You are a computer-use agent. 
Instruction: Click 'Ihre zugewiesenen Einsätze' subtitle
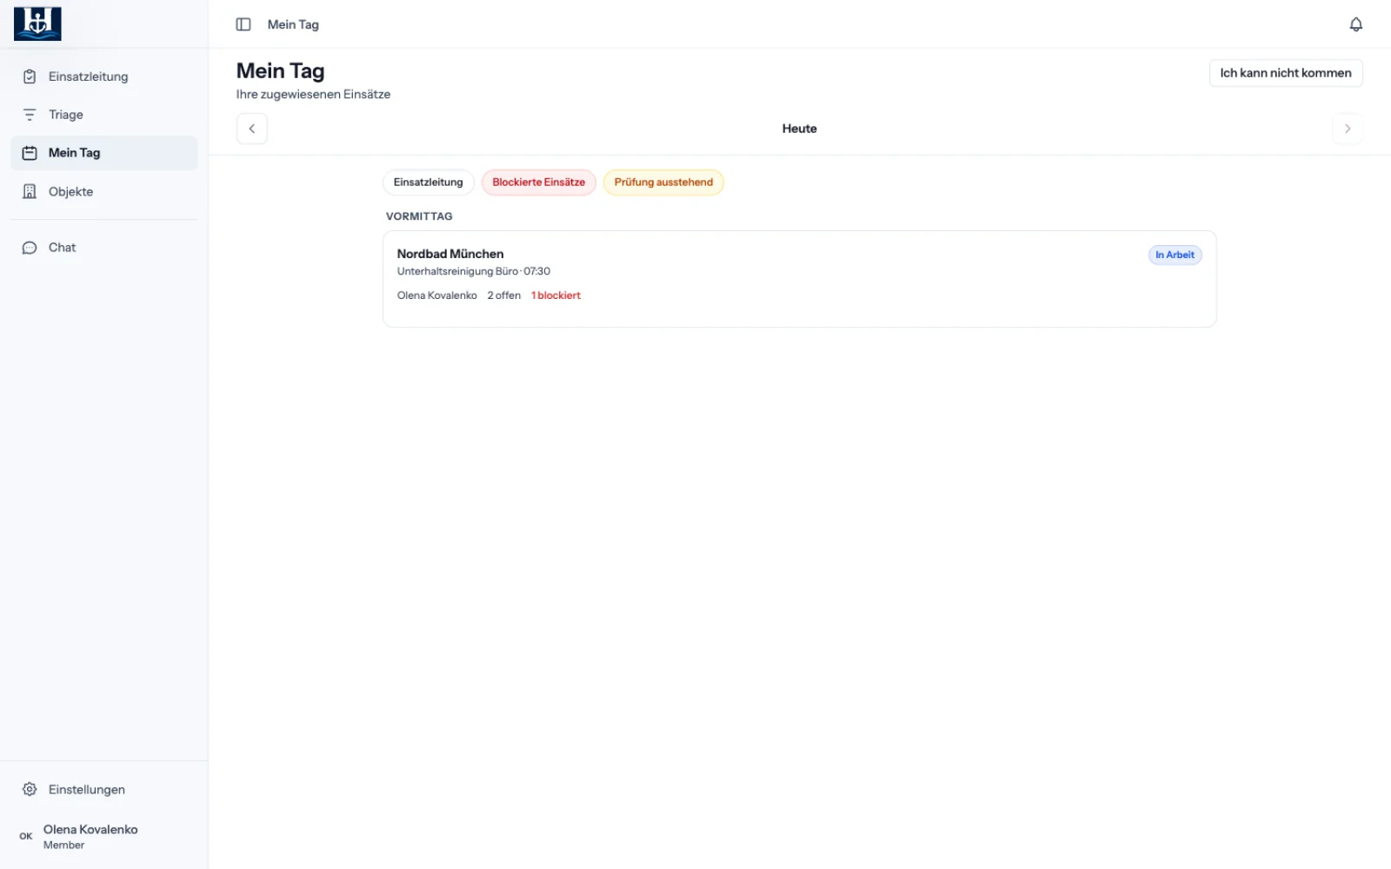(313, 94)
